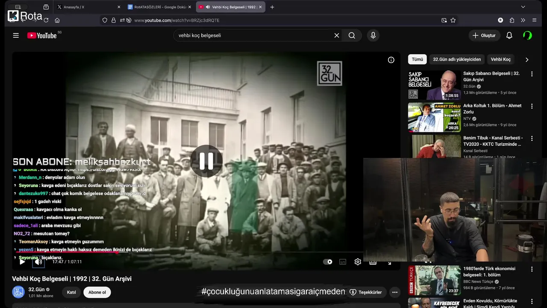Viewport: 547px width, 308px height.
Task: Close the Vehbi Koç Belgeseli tab
Action: click(x=260, y=7)
